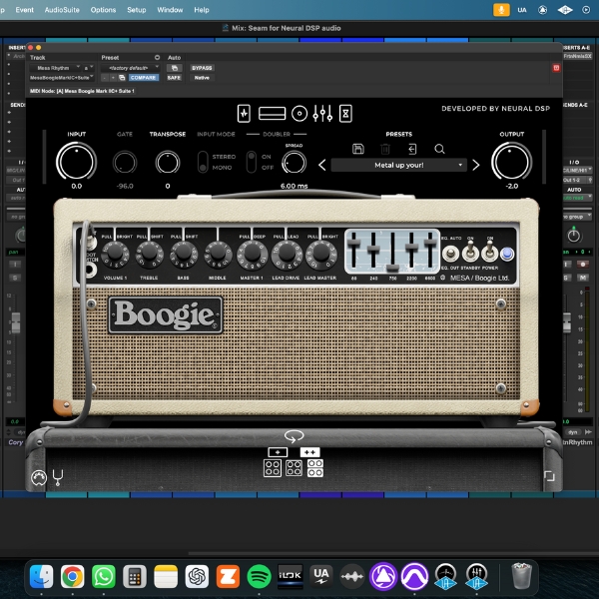Open the cabinet speaker section icon

tap(299, 114)
